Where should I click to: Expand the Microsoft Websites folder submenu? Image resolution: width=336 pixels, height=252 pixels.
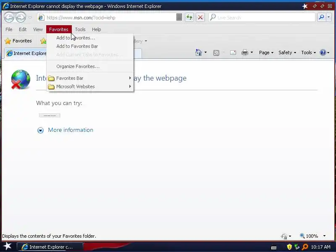coord(90,87)
